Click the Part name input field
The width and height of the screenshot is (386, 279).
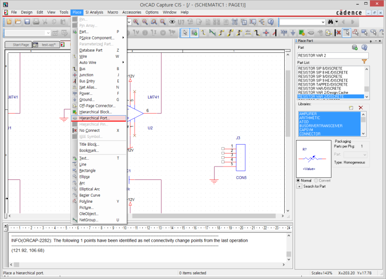(x=333, y=55)
